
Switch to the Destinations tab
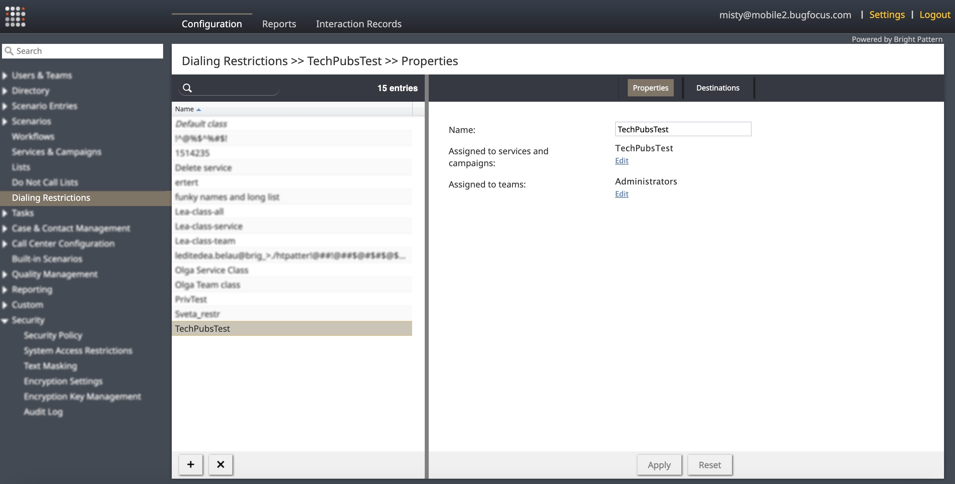(718, 88)
